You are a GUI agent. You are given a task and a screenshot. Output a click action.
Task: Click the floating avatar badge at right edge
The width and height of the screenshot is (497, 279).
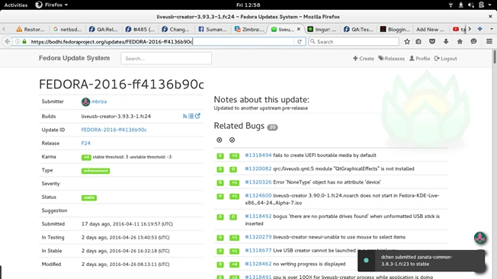coord(480,238)
